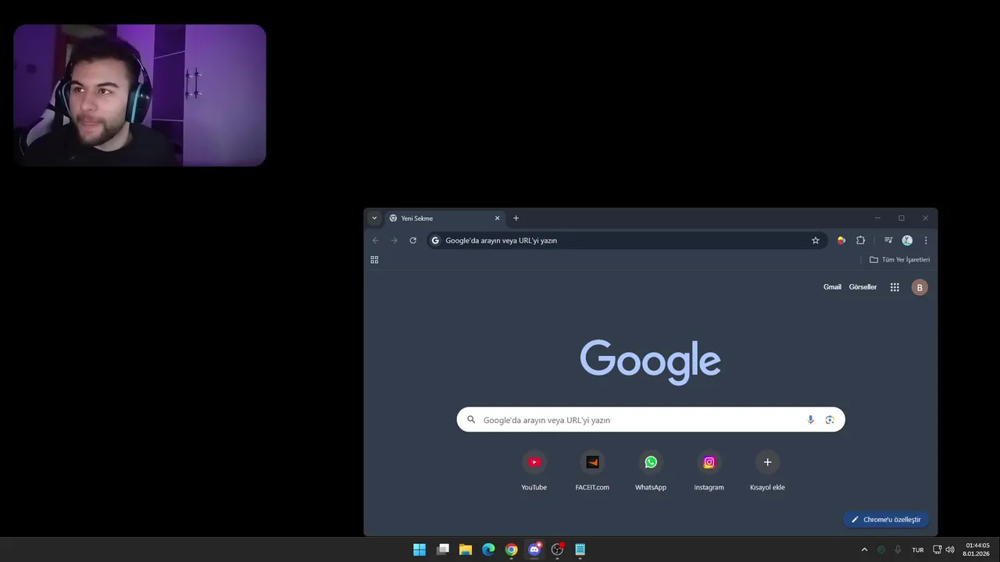This screenshot has height=562, width=1000.
Task: Open the FACEIT.com shortcut
Action: pos(592,471)
